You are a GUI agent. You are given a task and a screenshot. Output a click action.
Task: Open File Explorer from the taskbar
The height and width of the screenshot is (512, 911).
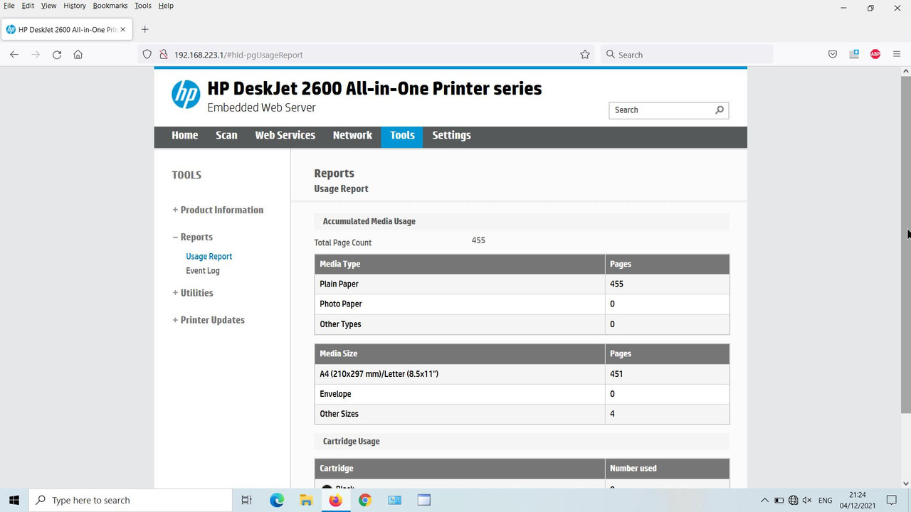(x=306, y=500)
